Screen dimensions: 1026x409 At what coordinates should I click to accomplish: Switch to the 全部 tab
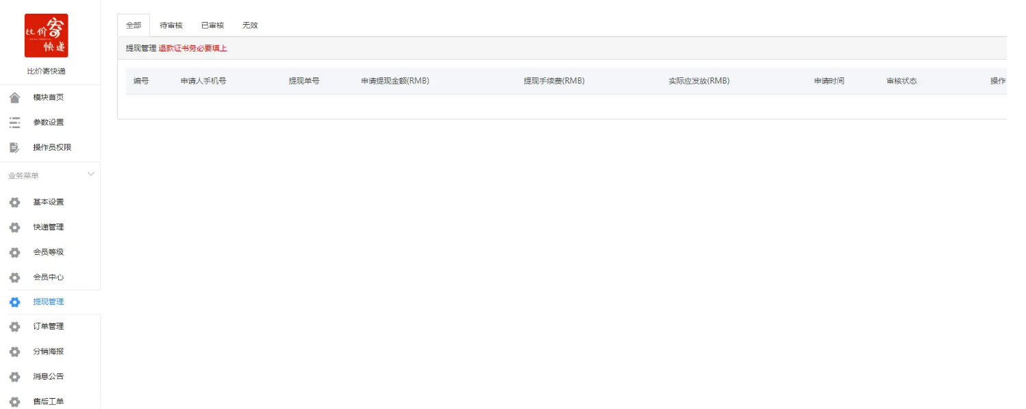tap(134, 25)
